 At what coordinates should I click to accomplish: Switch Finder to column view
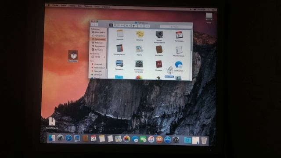coord(119,25)
